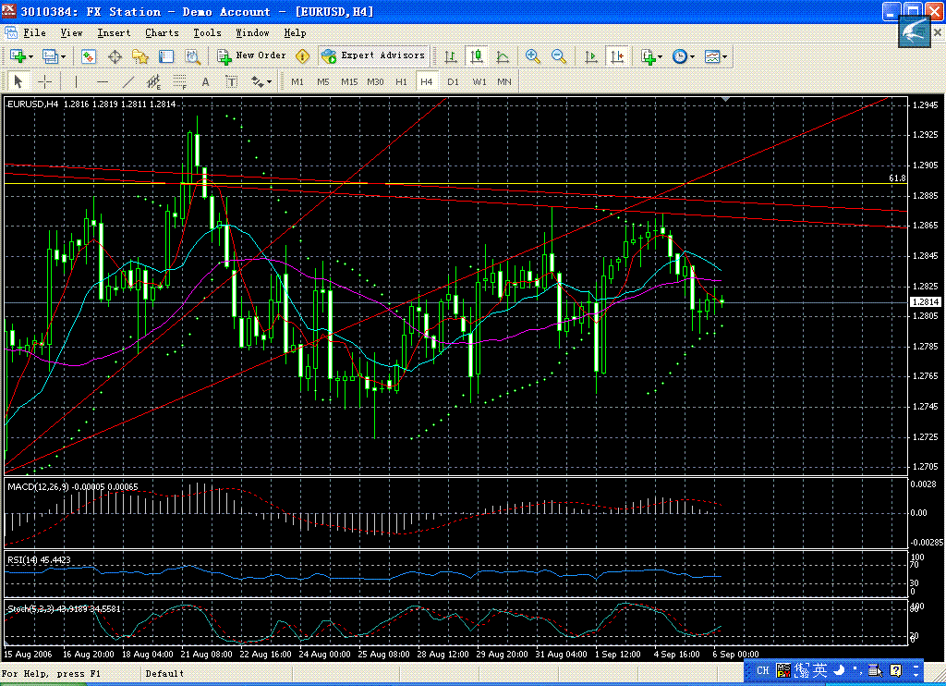Image resolution: width=946 pixels, height=686 pixels.
Task: Switch chart to line chart mode
Action: (x=502, y=56)
